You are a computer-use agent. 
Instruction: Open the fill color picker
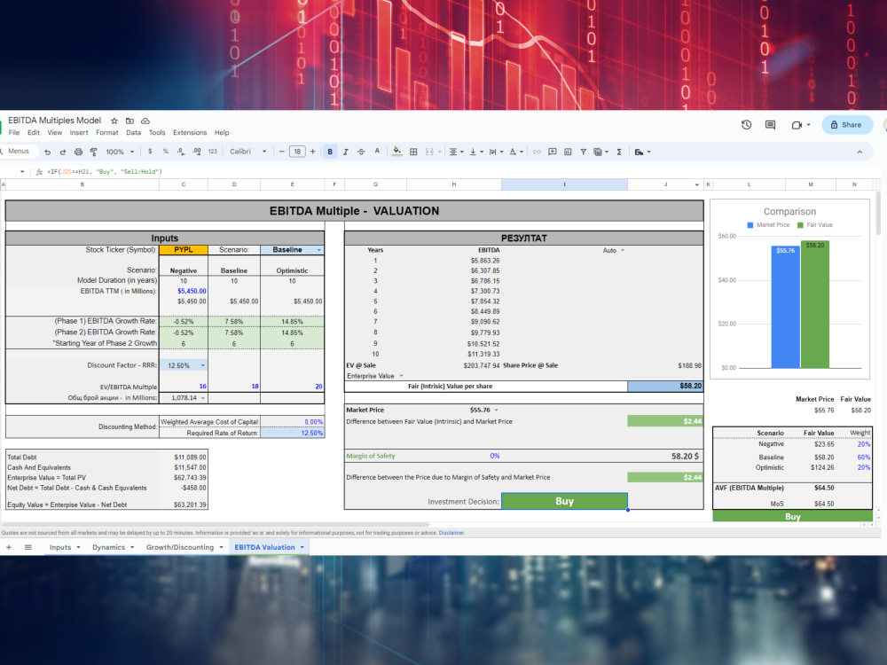[x=397, y=152]
